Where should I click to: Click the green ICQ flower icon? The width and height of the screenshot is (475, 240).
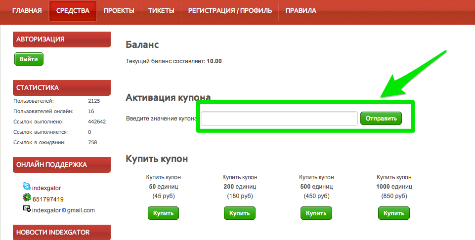click(x=27, y=198)
